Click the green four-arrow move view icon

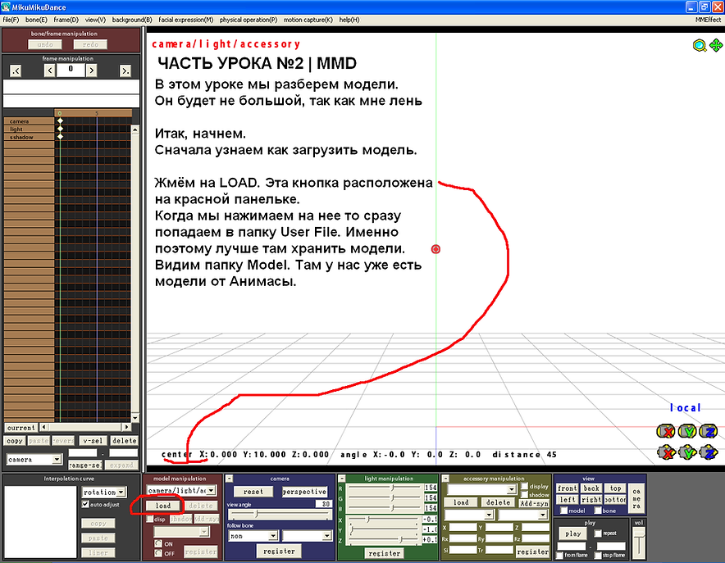(716, 45)
